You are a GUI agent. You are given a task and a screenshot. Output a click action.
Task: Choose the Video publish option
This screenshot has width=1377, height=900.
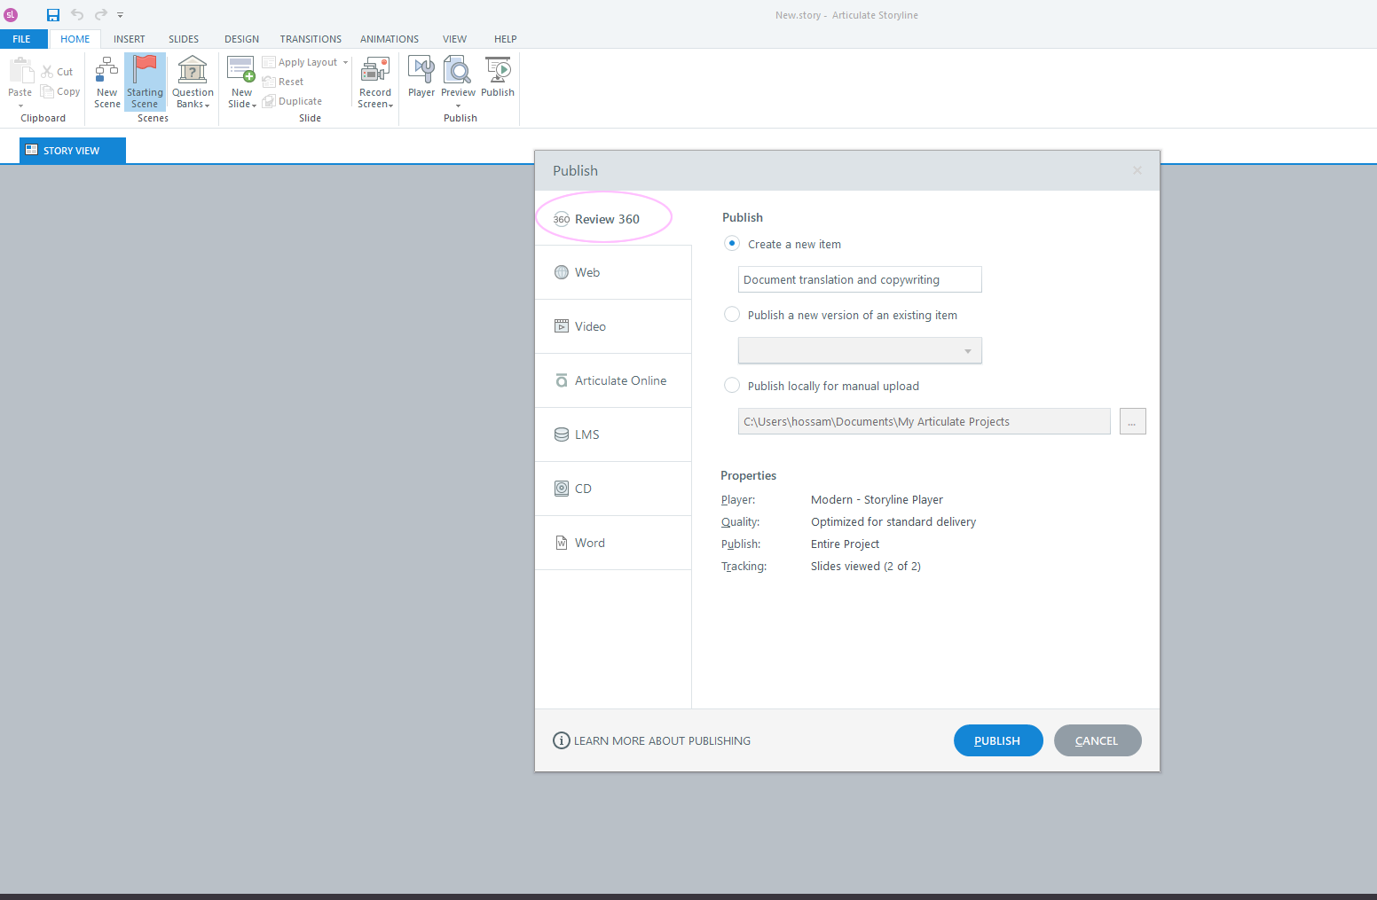coord(590,326)
